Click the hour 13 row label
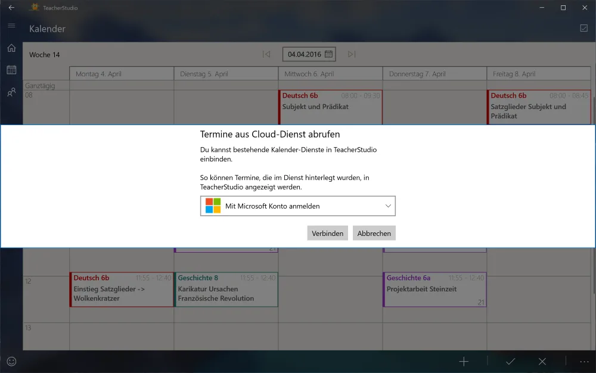 (28, 328)
